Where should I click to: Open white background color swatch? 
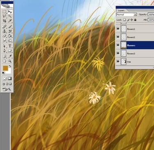pos(9,71)
